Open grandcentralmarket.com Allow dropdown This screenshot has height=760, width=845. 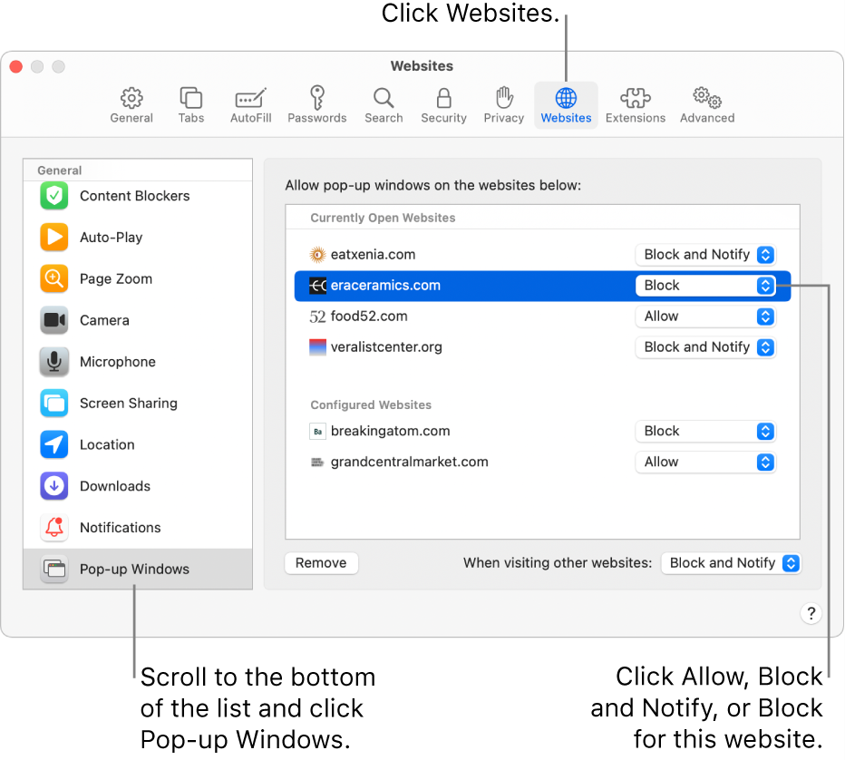click(x=705, y=462)
